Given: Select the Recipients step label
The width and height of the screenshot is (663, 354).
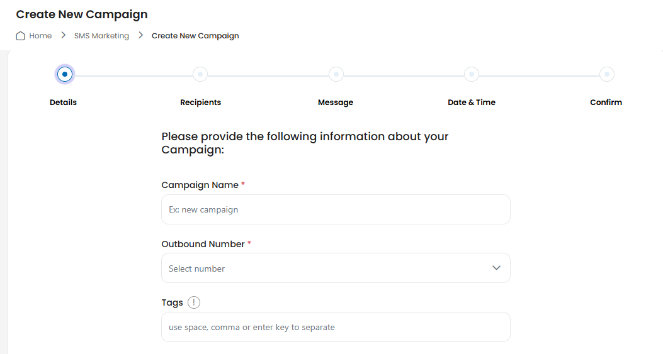Looking at the screenshot, I should coord(200,102).
